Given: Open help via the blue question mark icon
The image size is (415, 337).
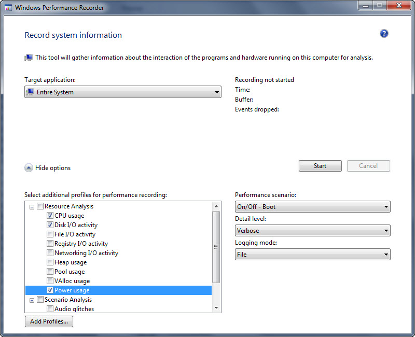Looking at the screenshot, I should (x=384, y=34).
